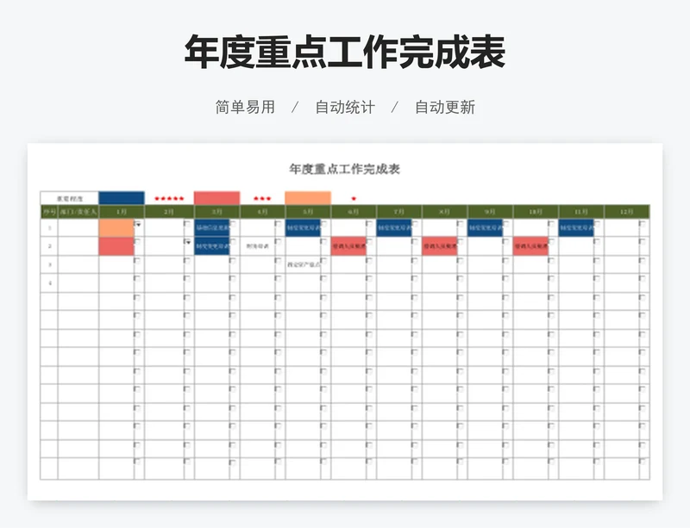Click the single red star rating

pos(354,199)
